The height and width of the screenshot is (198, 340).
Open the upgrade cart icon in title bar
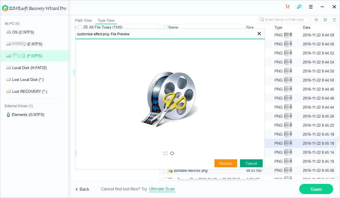click(287, 6)
